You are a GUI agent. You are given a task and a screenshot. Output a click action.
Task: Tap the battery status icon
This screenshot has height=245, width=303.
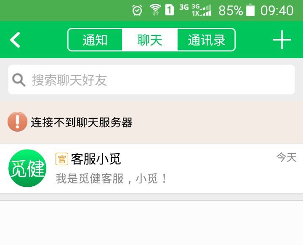click(250, 10)
